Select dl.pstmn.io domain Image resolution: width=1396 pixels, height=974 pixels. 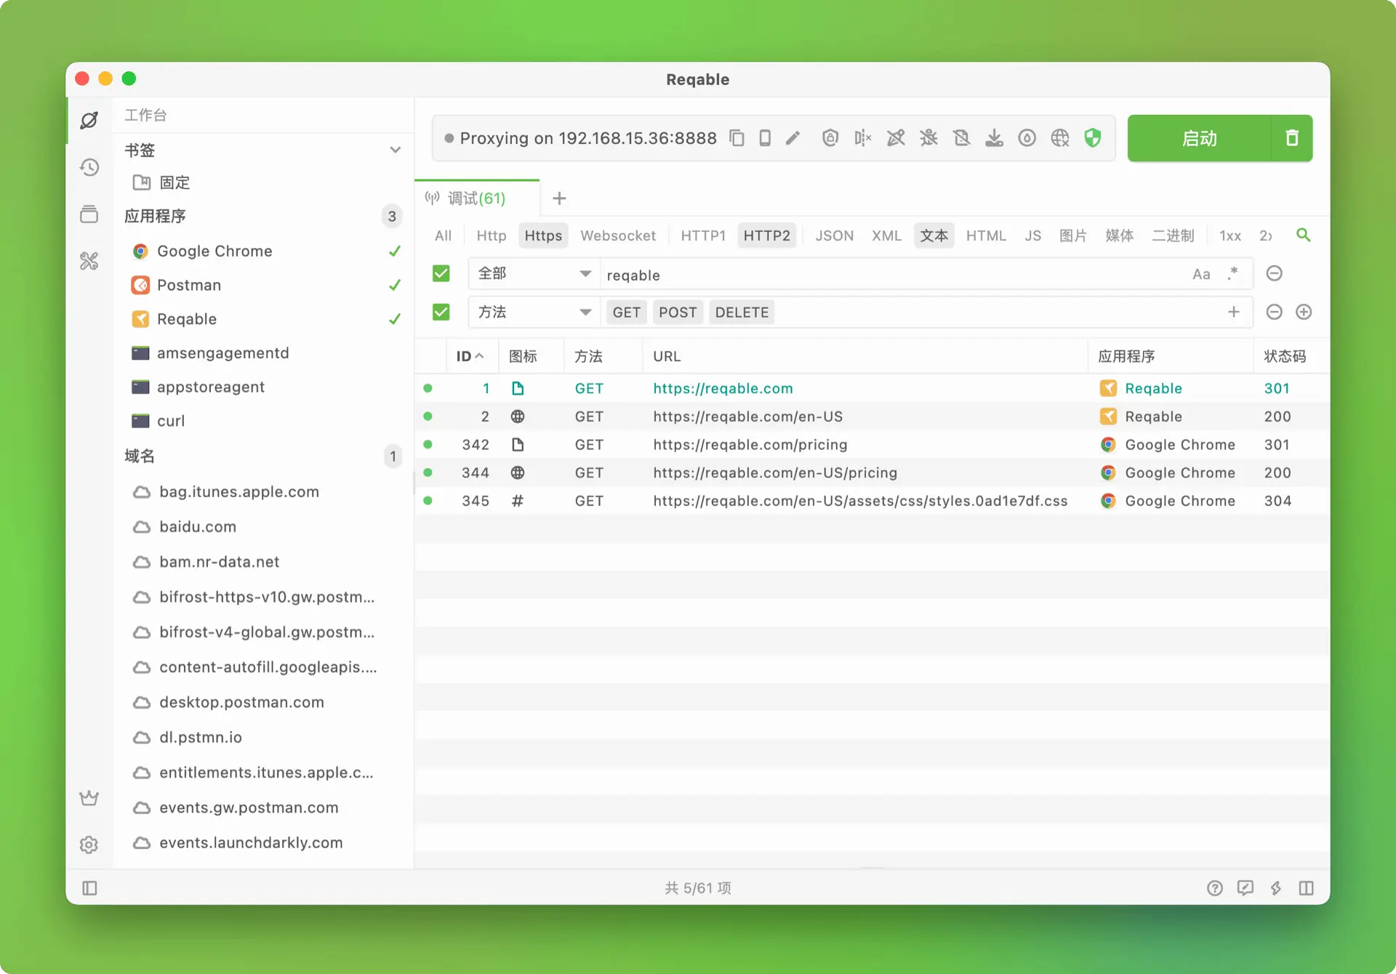201,737
